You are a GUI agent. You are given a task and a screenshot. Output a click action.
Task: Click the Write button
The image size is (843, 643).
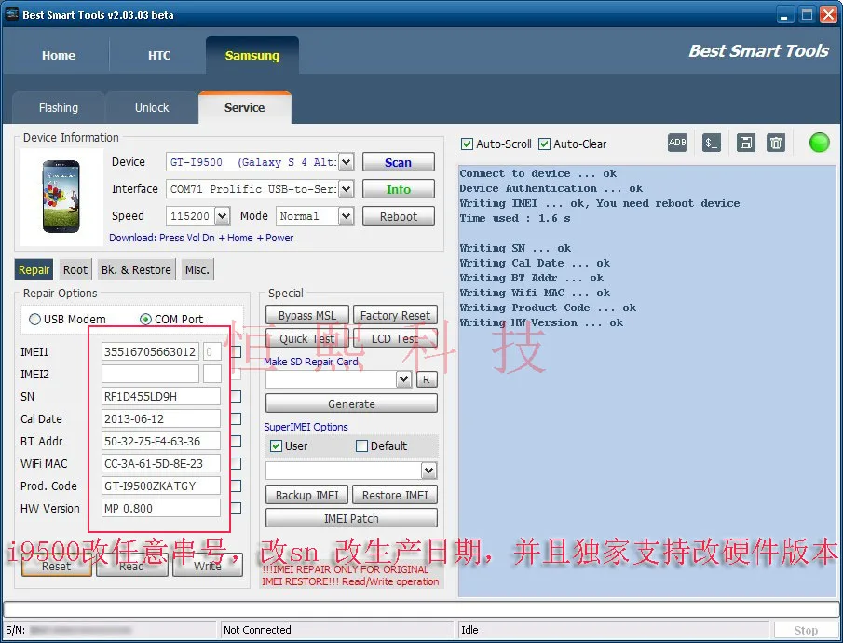point(208,566)
